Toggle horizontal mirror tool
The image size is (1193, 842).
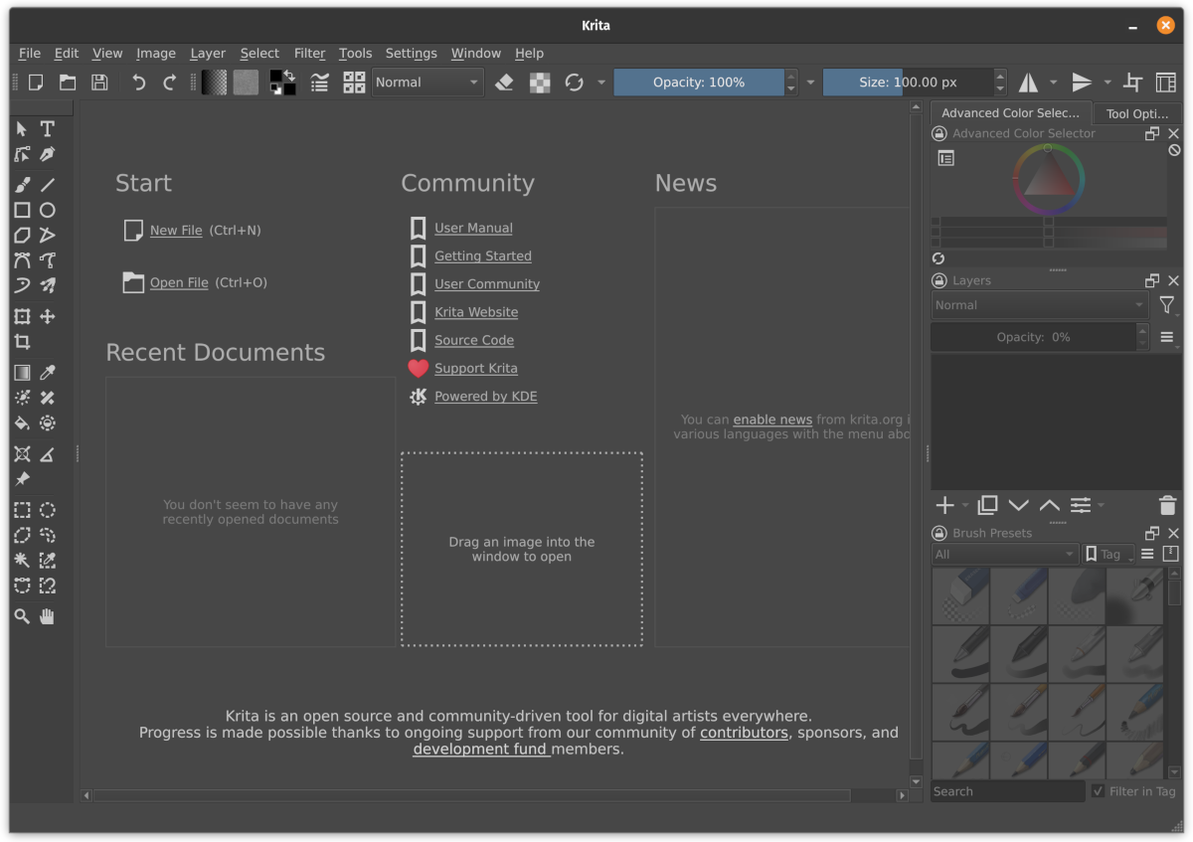(x=1028, y=83)
